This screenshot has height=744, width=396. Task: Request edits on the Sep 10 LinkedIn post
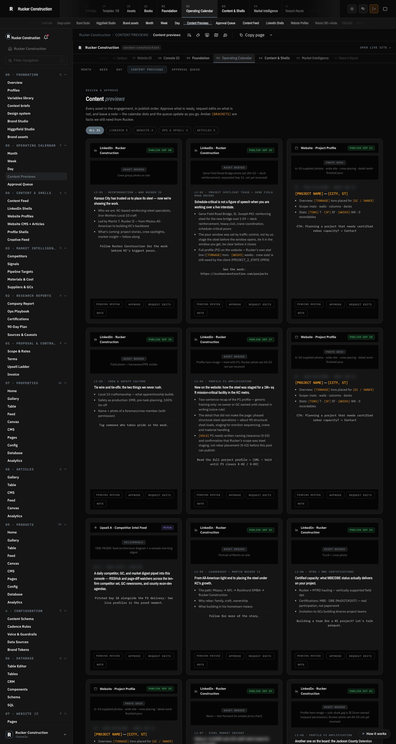click(x=260, y=304)
